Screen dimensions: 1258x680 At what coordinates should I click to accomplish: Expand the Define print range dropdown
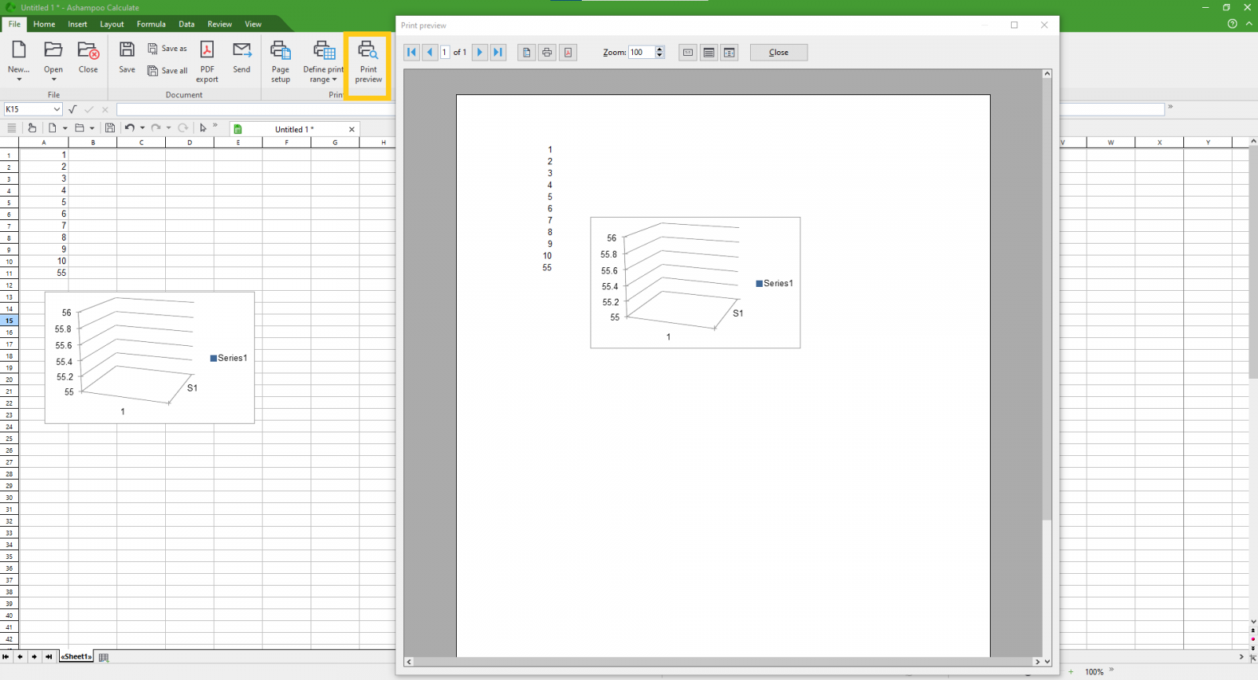coord(333,79)
